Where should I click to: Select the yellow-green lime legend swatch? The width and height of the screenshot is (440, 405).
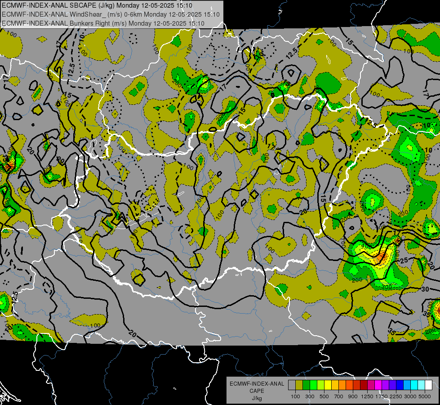321,385
